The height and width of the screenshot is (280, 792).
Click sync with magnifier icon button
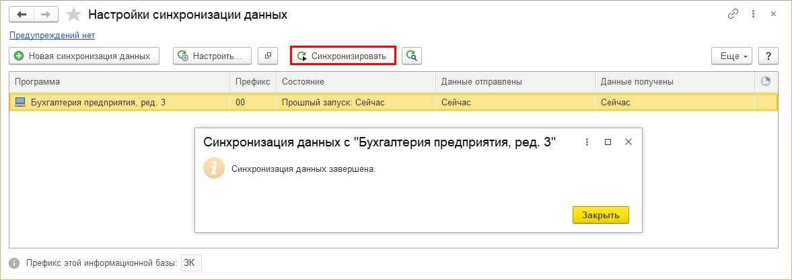[412, 56]
